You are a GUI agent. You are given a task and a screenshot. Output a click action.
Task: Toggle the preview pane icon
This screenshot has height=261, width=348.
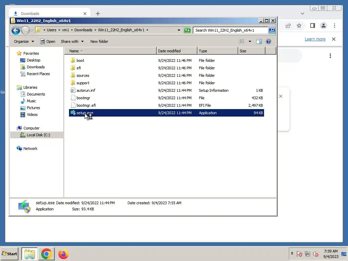(x=259, y=41)
